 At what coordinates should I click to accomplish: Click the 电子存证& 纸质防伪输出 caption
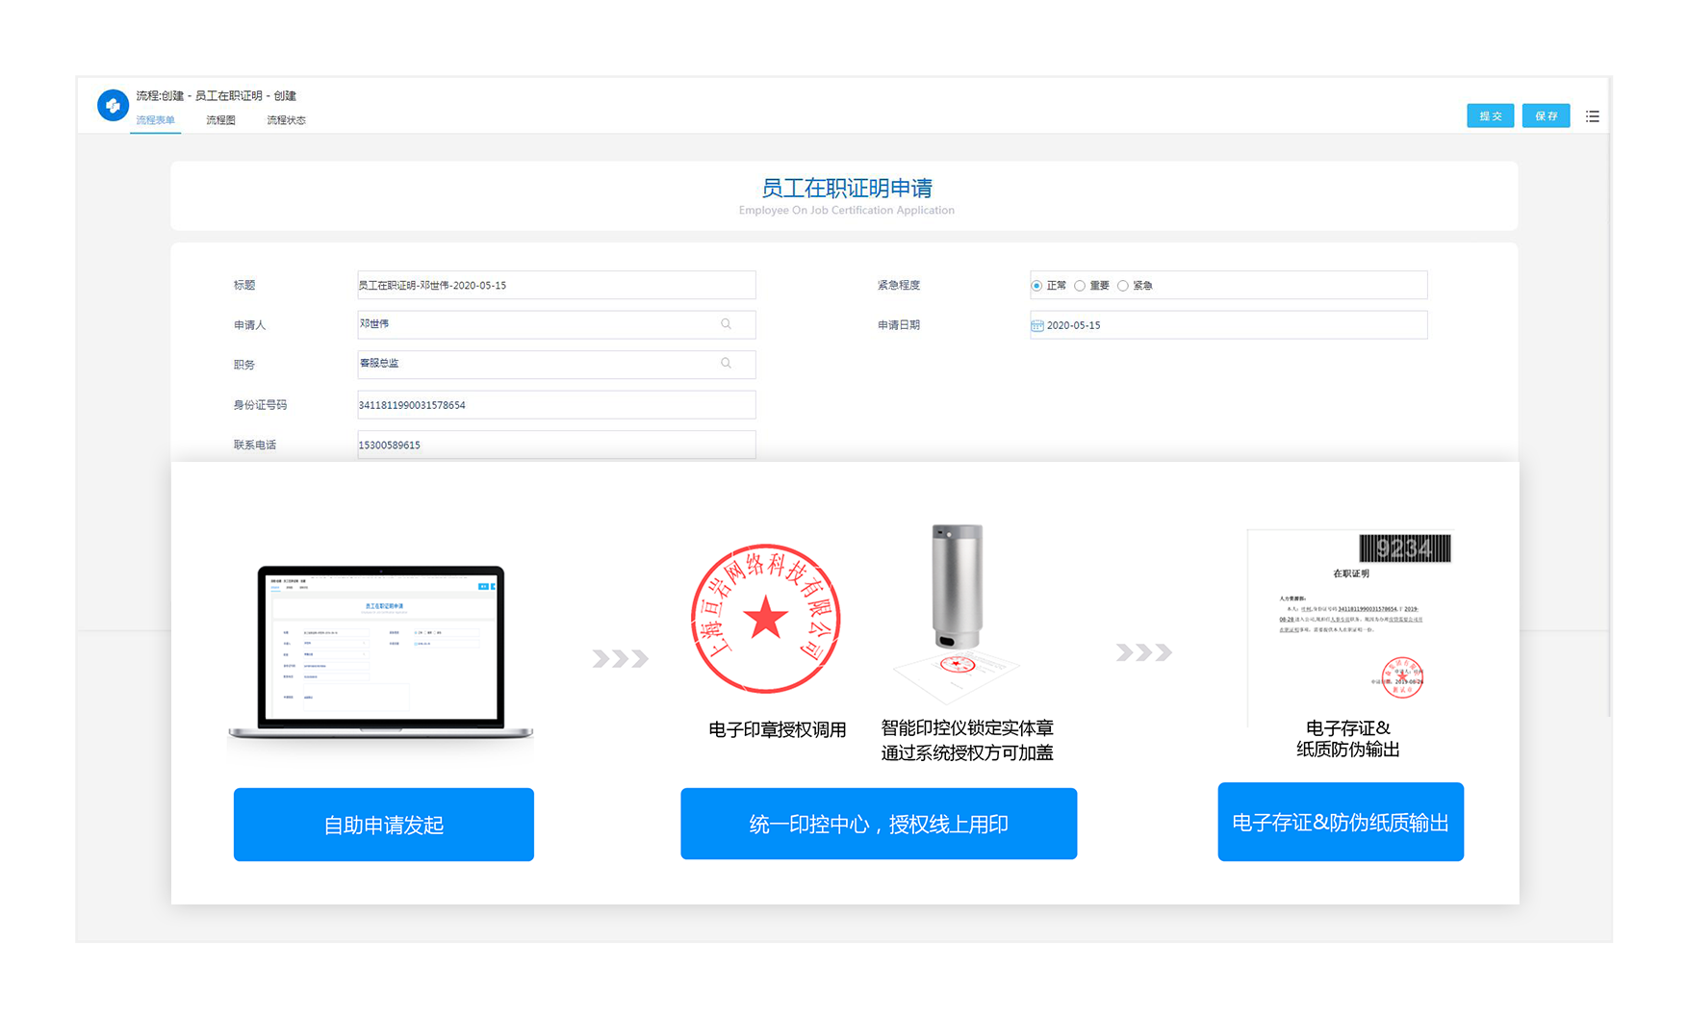coord(1348,738)
